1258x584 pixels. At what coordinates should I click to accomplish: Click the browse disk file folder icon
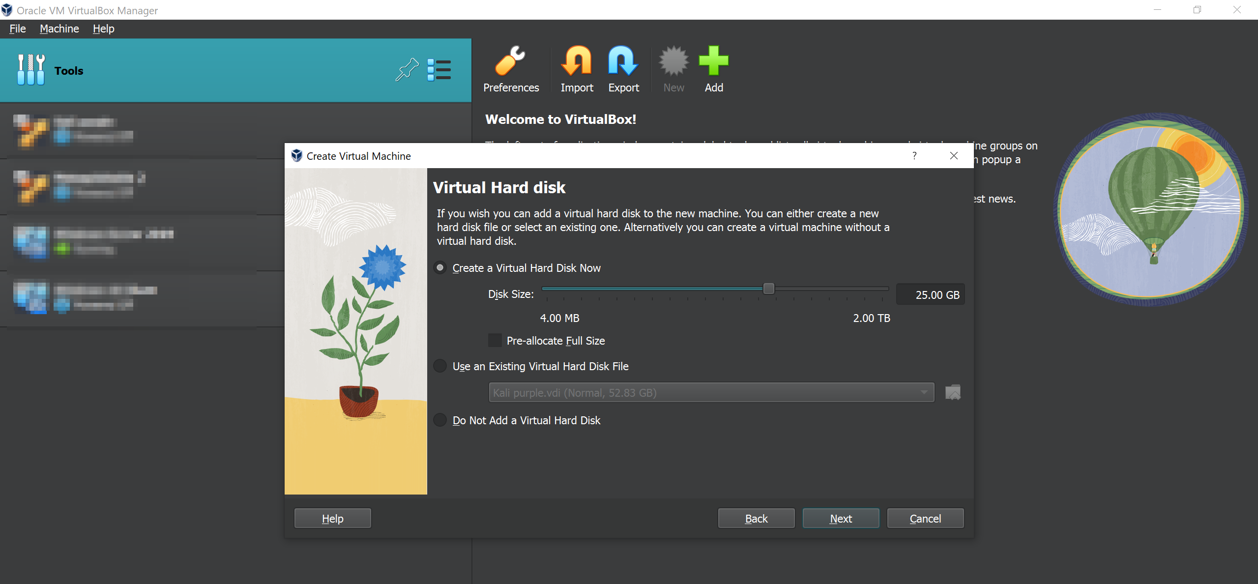[x=953, y=392]
